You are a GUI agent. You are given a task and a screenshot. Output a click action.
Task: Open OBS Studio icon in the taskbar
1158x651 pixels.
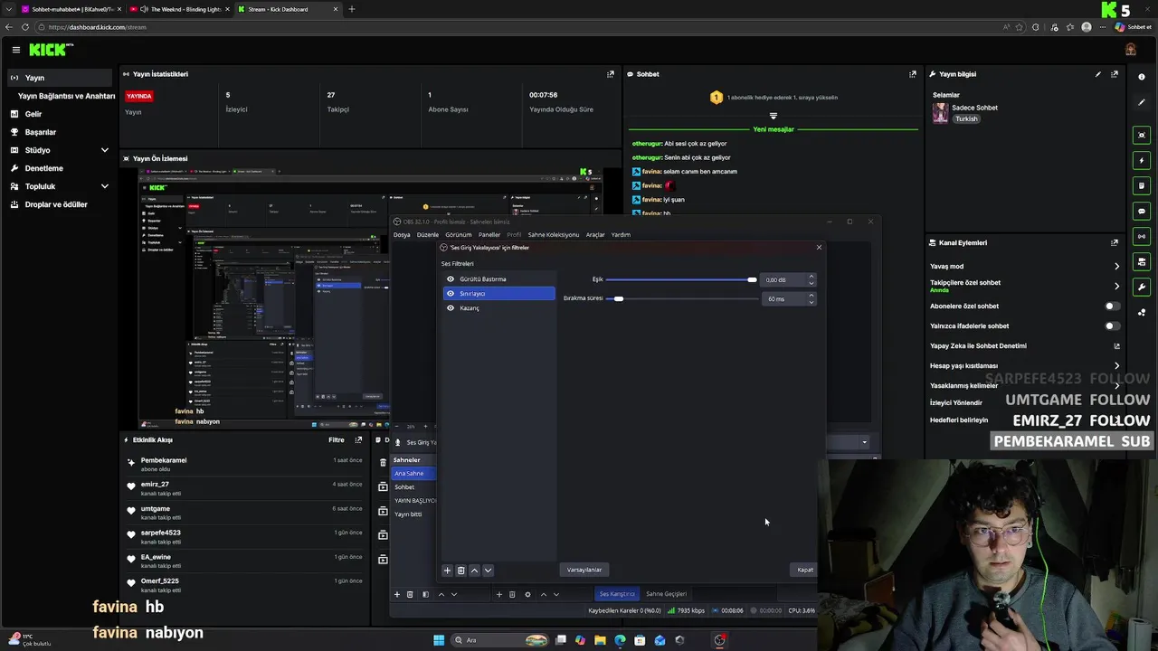coord(719,640)
